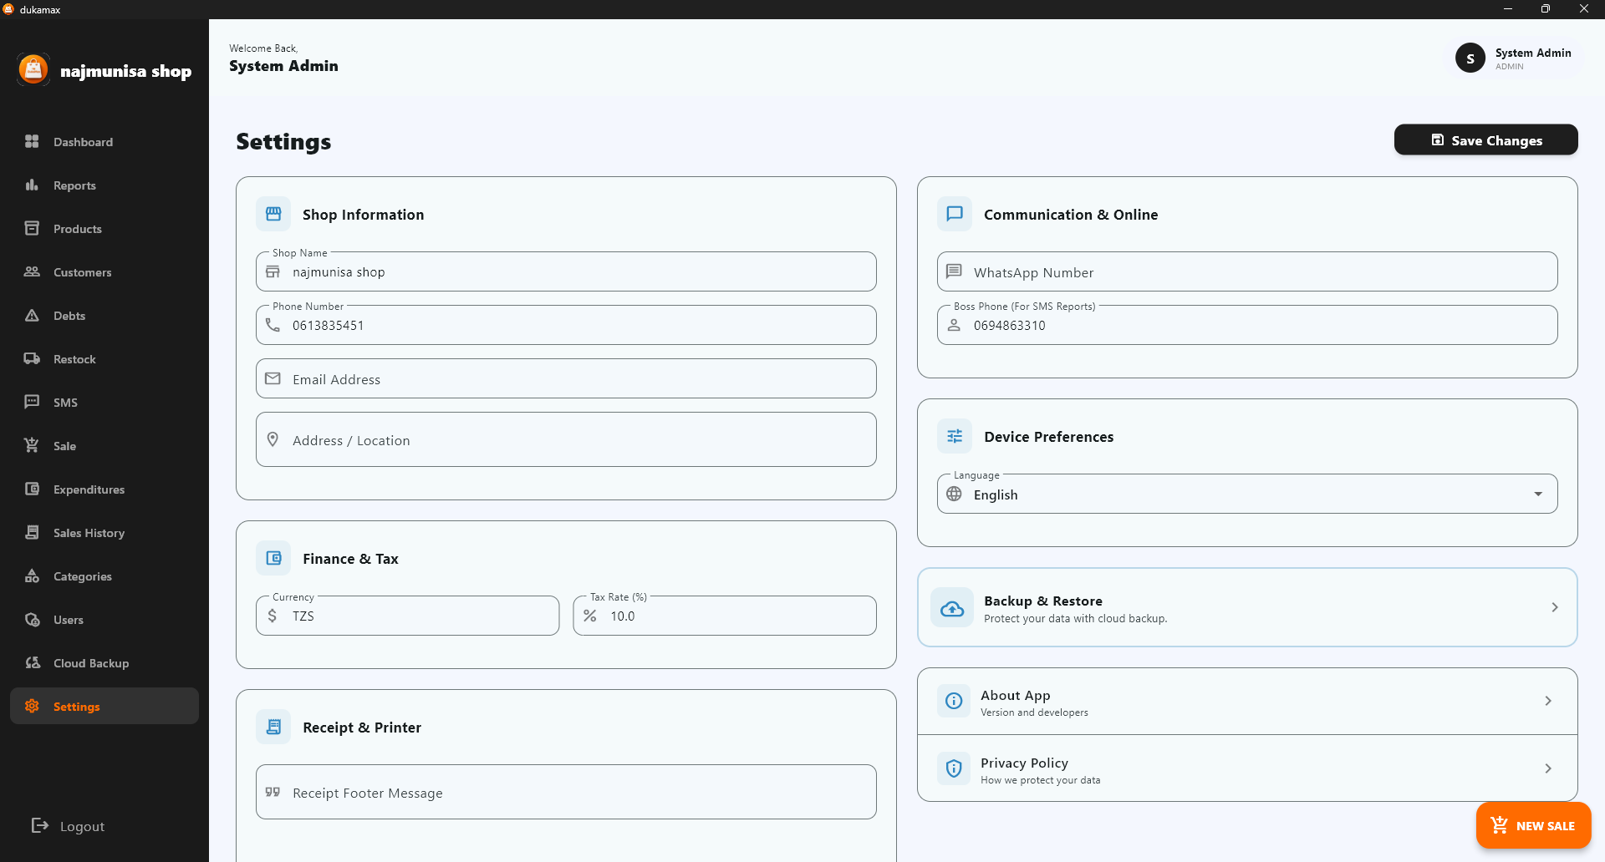This screenshot has width=1605, height=862.
Task: Click the najmunisa shop logo icon
Action: (33, 69)
